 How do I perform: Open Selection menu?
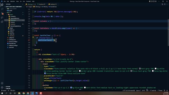[12, 1]
